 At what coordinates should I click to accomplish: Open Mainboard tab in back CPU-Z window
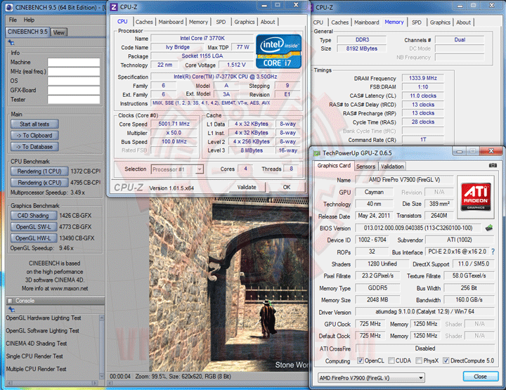(367, 22)
